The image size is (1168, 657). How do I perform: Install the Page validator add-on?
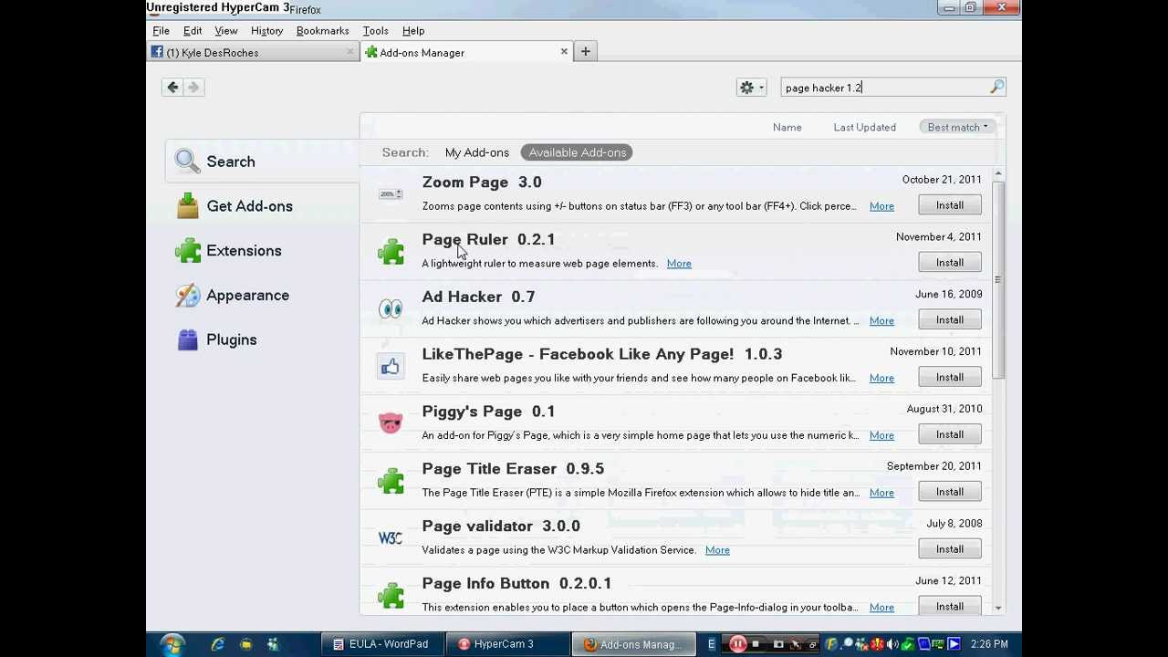click(949, 549)
